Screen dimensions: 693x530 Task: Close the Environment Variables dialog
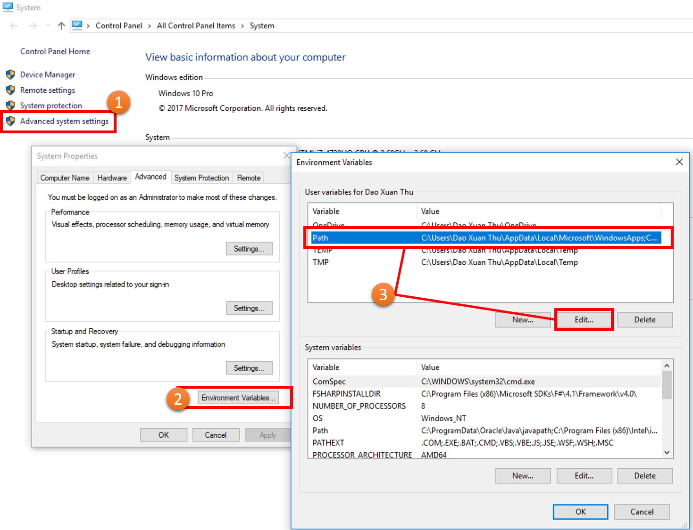(x=679, y=162)
